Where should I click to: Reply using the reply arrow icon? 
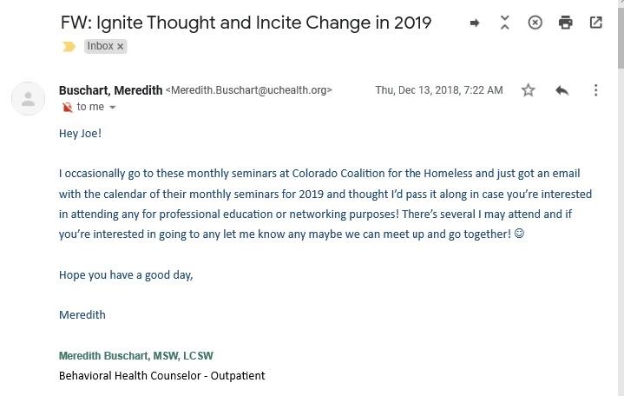point(562,90)
